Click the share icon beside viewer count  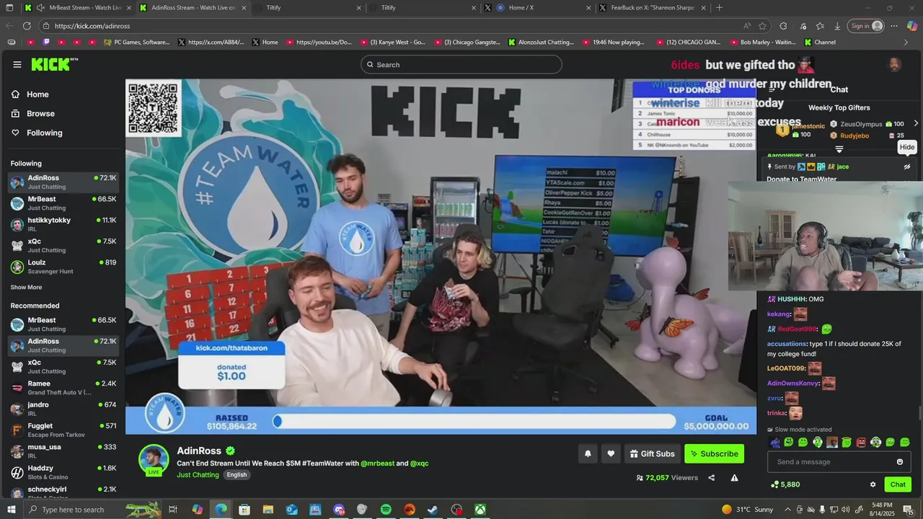pyautogui.click(x=711, y=477)
